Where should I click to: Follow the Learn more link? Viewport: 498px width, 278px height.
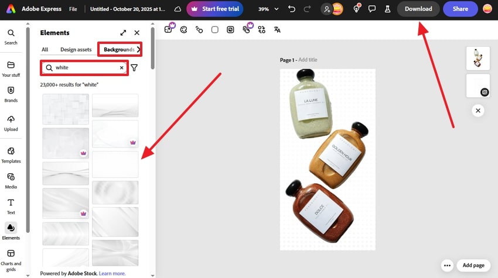pyautogui.click(x=112, y=273)
